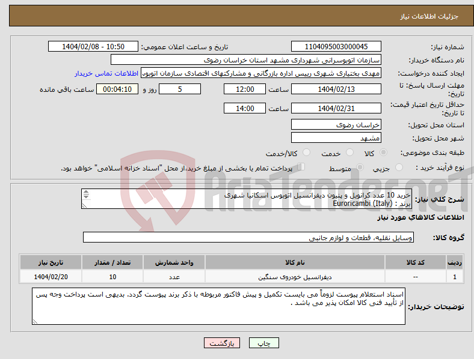
Task: Click the resize grip of description box
Action: tap(84, 206)
